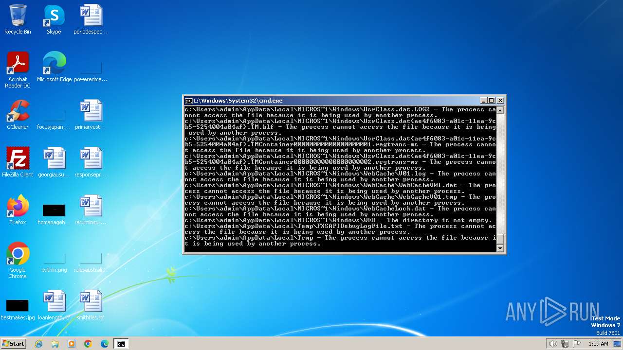The image size is (623, 350).
Task: Click the cmd scrollbar thumb
Action: pyautogui.click(x=500, y=240)
